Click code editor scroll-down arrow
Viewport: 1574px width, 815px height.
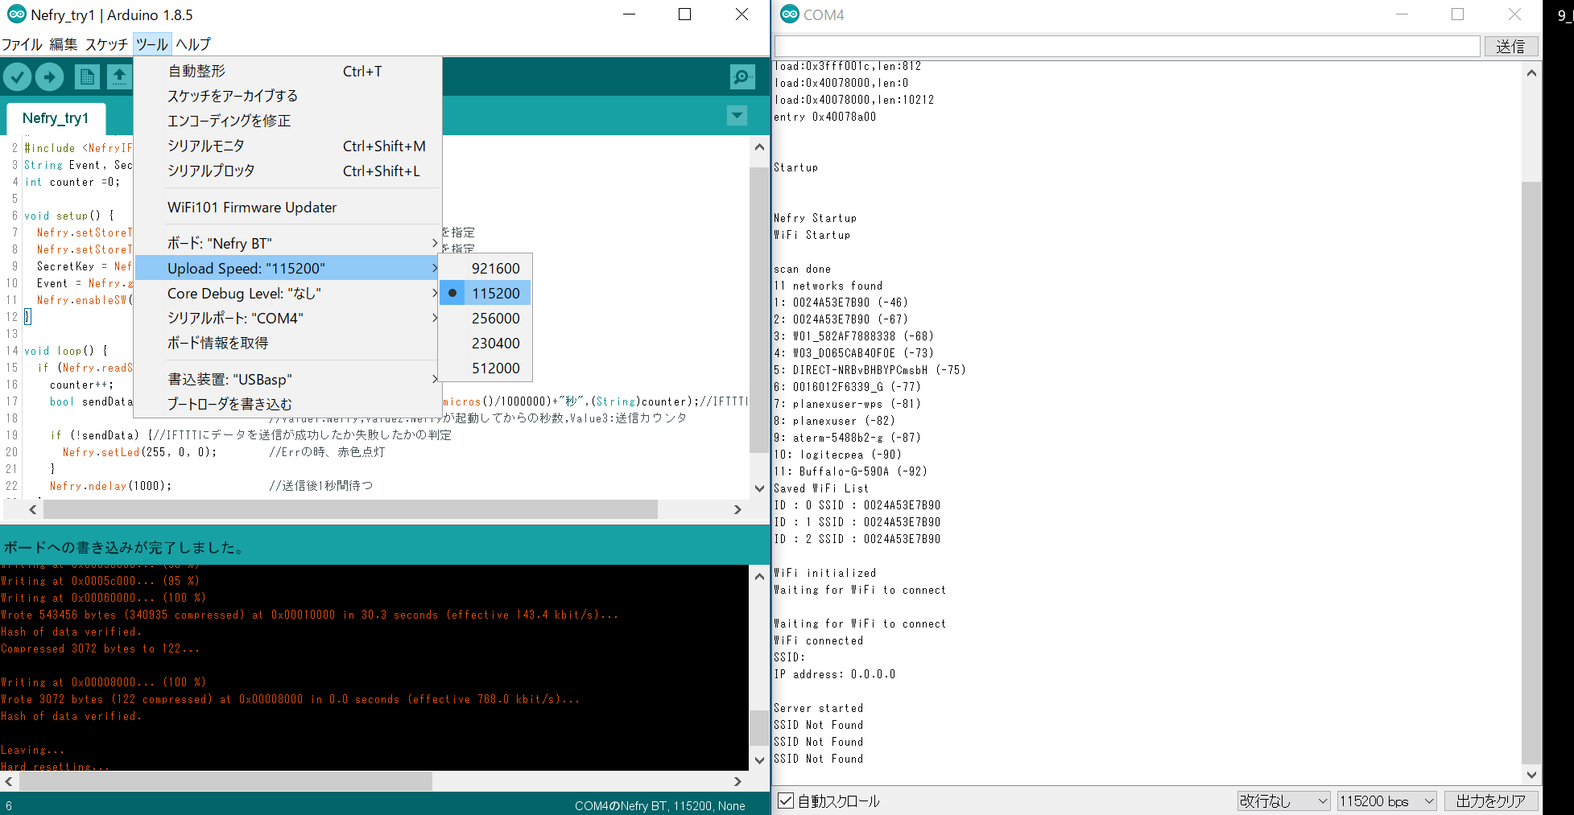click(x=759, y=488)
